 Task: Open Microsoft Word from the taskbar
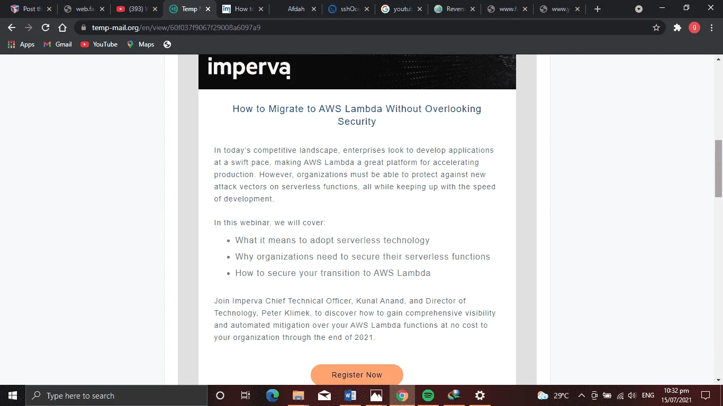coord(350,395)
